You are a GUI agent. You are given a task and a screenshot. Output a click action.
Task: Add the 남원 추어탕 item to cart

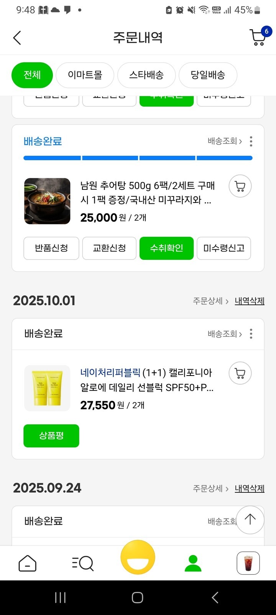240,186
